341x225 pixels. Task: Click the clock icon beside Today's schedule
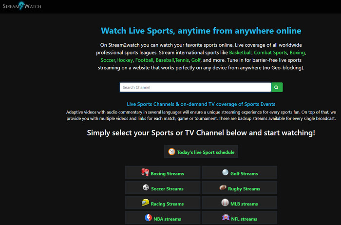point(171,151)
